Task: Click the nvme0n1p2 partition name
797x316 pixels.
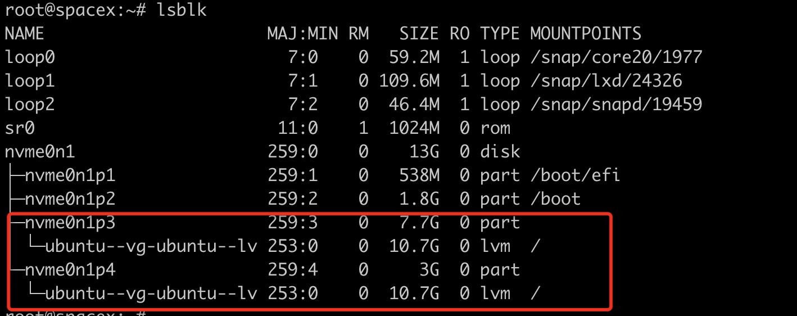Action: [70, 199]
